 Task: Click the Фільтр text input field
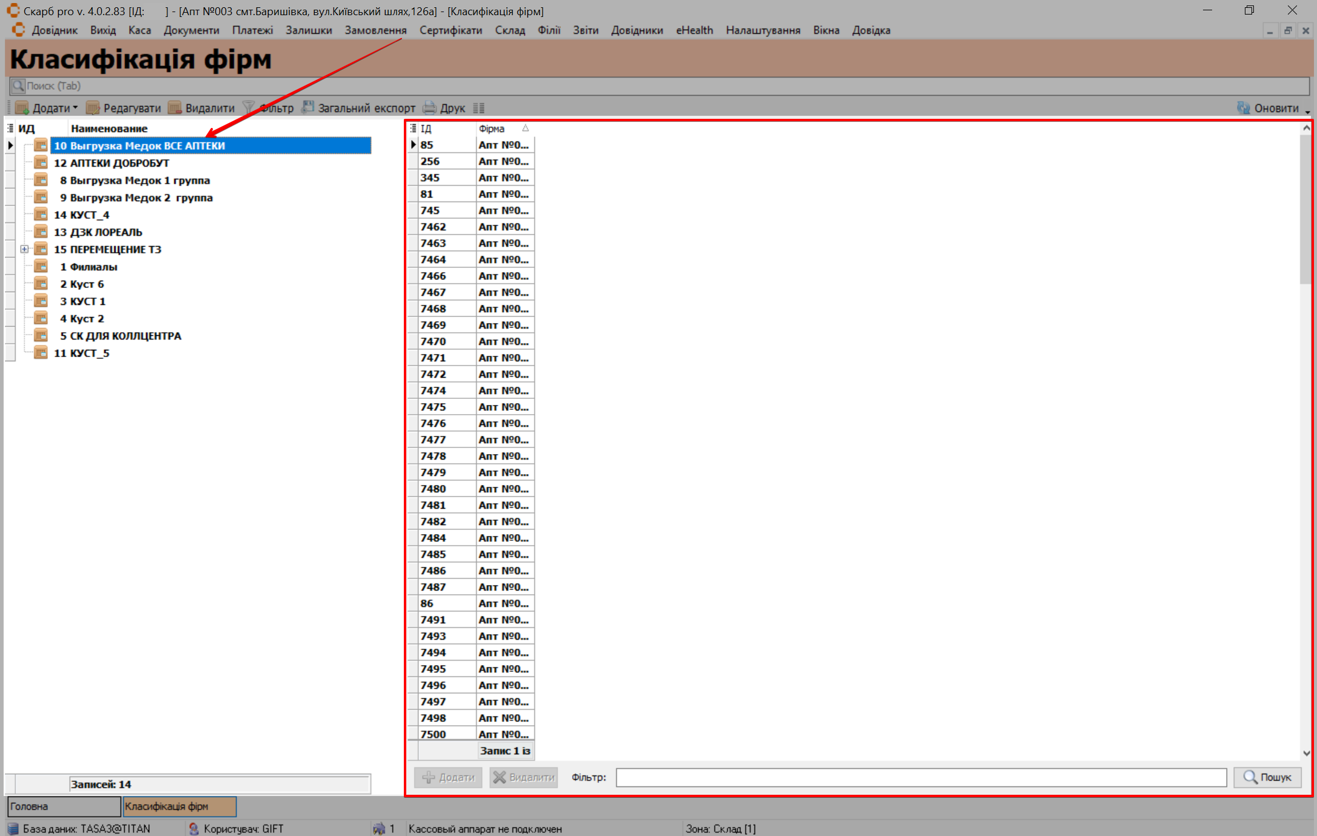[x=920, y=777]
